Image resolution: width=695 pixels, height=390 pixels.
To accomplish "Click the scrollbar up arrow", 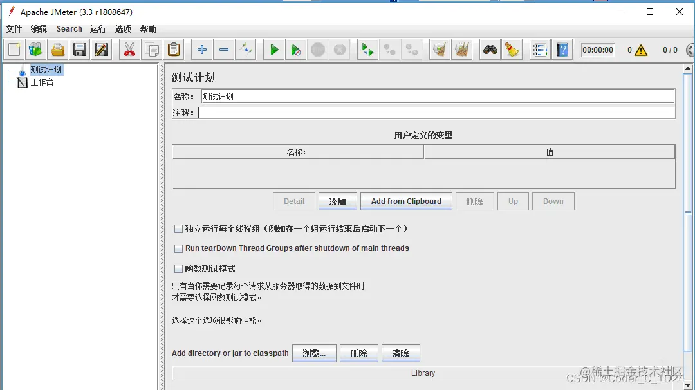I will (688, 68).
